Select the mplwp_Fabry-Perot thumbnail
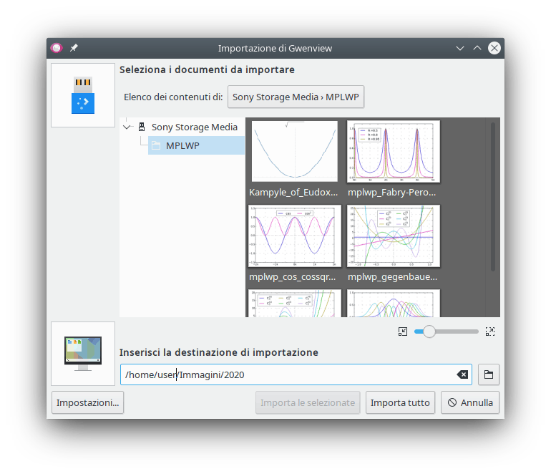Screen dimensions: 551x474 pyautogui.click(x=393, y=152)
